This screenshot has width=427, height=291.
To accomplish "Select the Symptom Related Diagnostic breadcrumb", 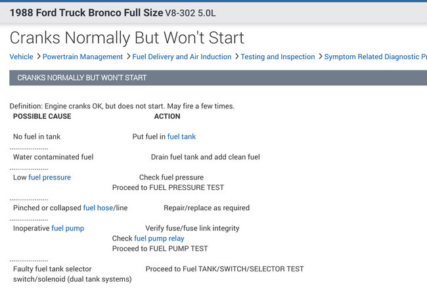I will pos(374,57).
